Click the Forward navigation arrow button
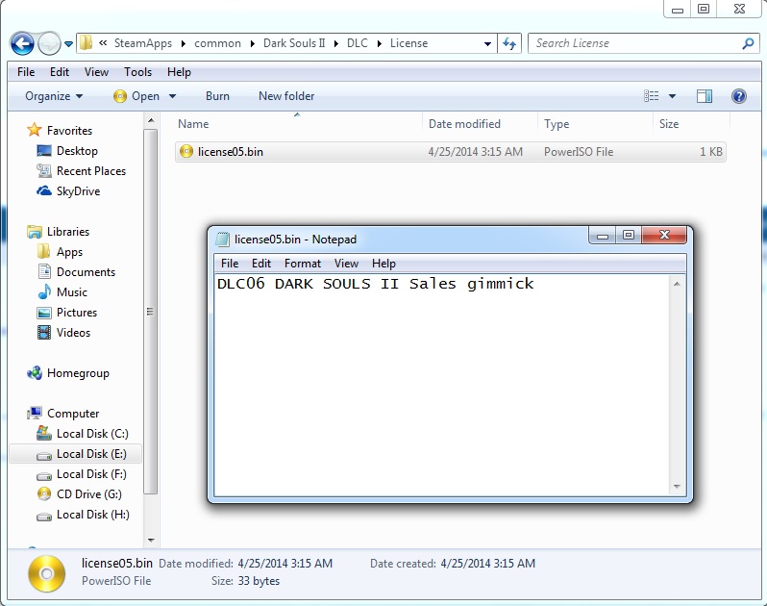The width and height of the screenshot is (767, 606). click(49, 44)
